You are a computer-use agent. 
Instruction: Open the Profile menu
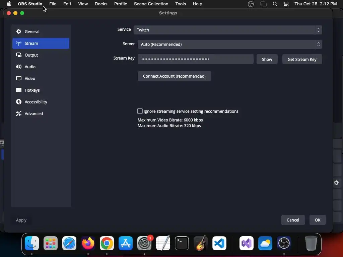[x=121, y=4]
